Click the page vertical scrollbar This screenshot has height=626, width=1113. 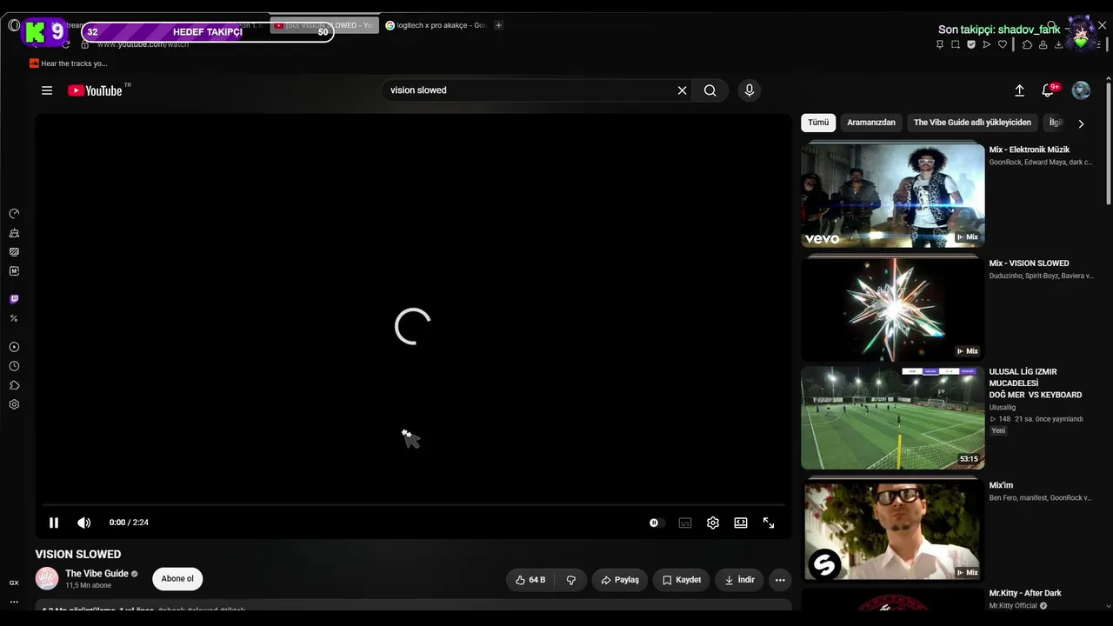1108,143
